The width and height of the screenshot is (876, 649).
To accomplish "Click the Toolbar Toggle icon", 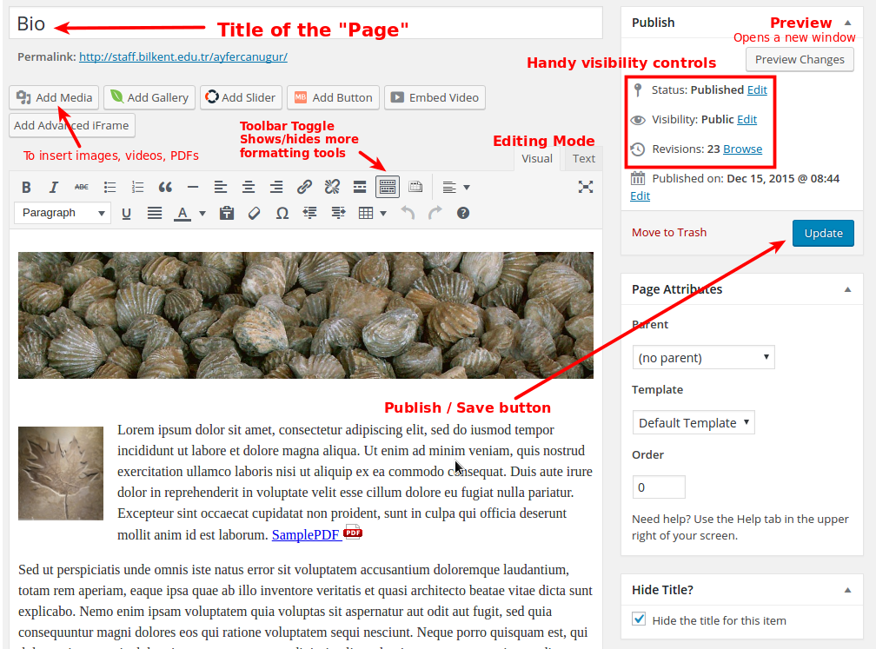I will coord(388,187).
